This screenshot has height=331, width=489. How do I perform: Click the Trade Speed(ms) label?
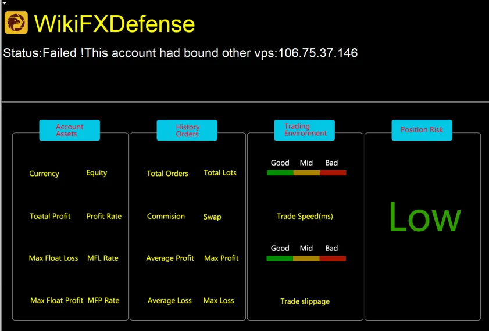click(x=305, y=216)
